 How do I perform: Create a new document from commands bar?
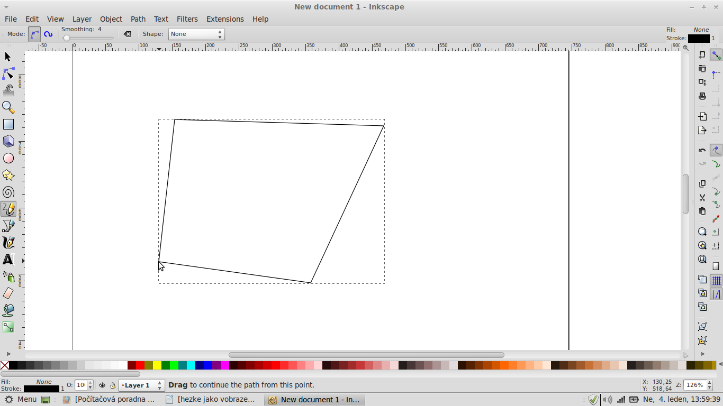coord(702,55)
